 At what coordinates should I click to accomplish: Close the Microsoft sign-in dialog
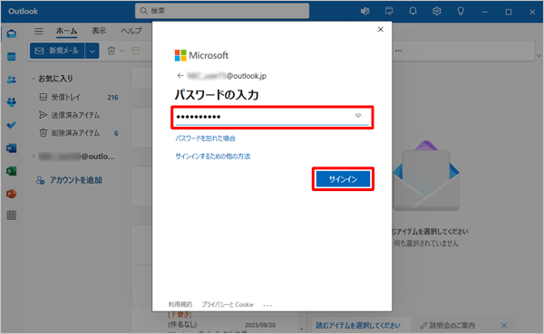381,30
